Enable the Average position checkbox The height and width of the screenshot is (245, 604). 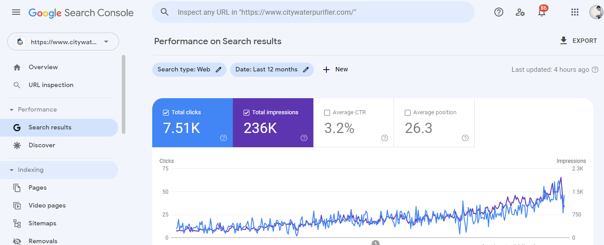coord(408,112)
